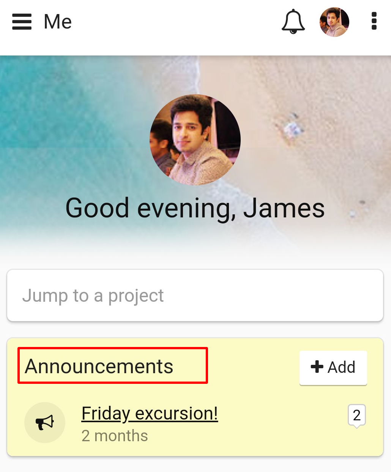Image resolution: width=391 pixels, height=472 pixels.
Task: Open the three-dot more options menu
Action: click(374, 21)
